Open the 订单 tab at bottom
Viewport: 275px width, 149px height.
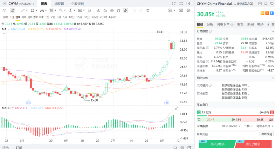19,147
